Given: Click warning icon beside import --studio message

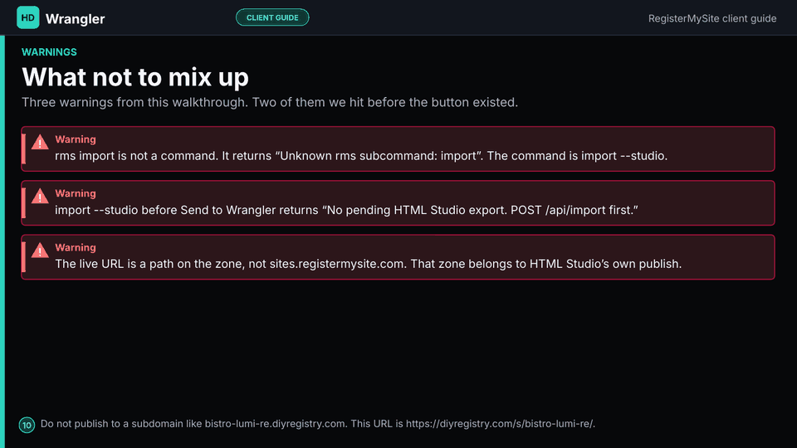Looking at the screenshot, I should [40, 197].
